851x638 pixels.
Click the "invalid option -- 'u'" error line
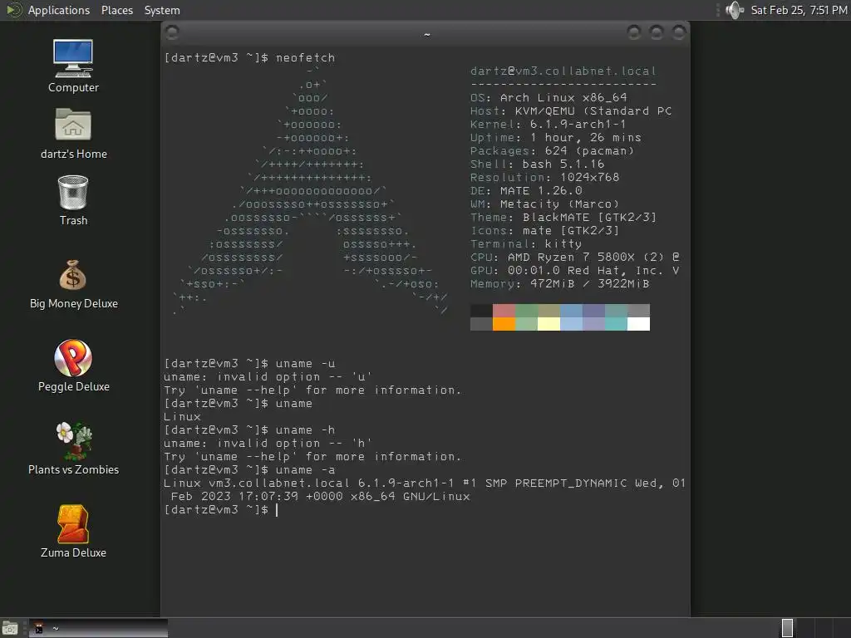[x=268, y=376]
